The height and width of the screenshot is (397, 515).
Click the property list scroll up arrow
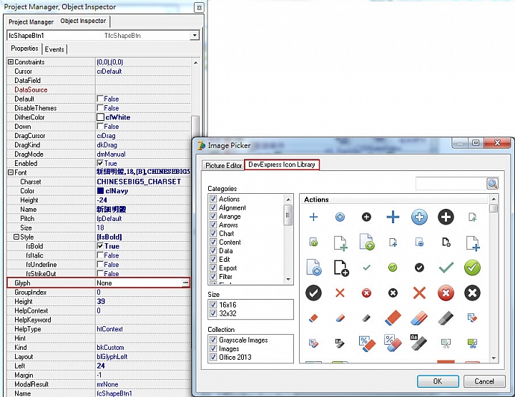196,63
